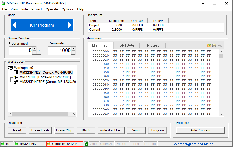Click the MM32SPIN27PF project icon

[x=16, y=82]
